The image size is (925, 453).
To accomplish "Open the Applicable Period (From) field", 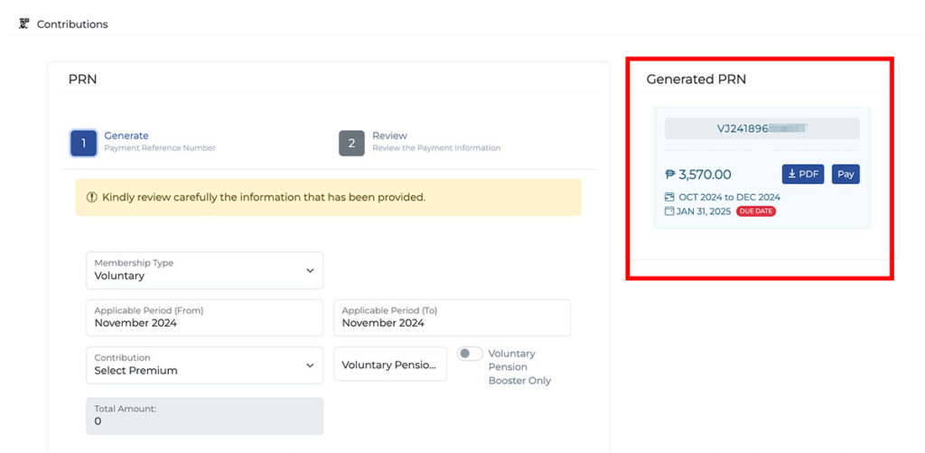I will 204,318.
